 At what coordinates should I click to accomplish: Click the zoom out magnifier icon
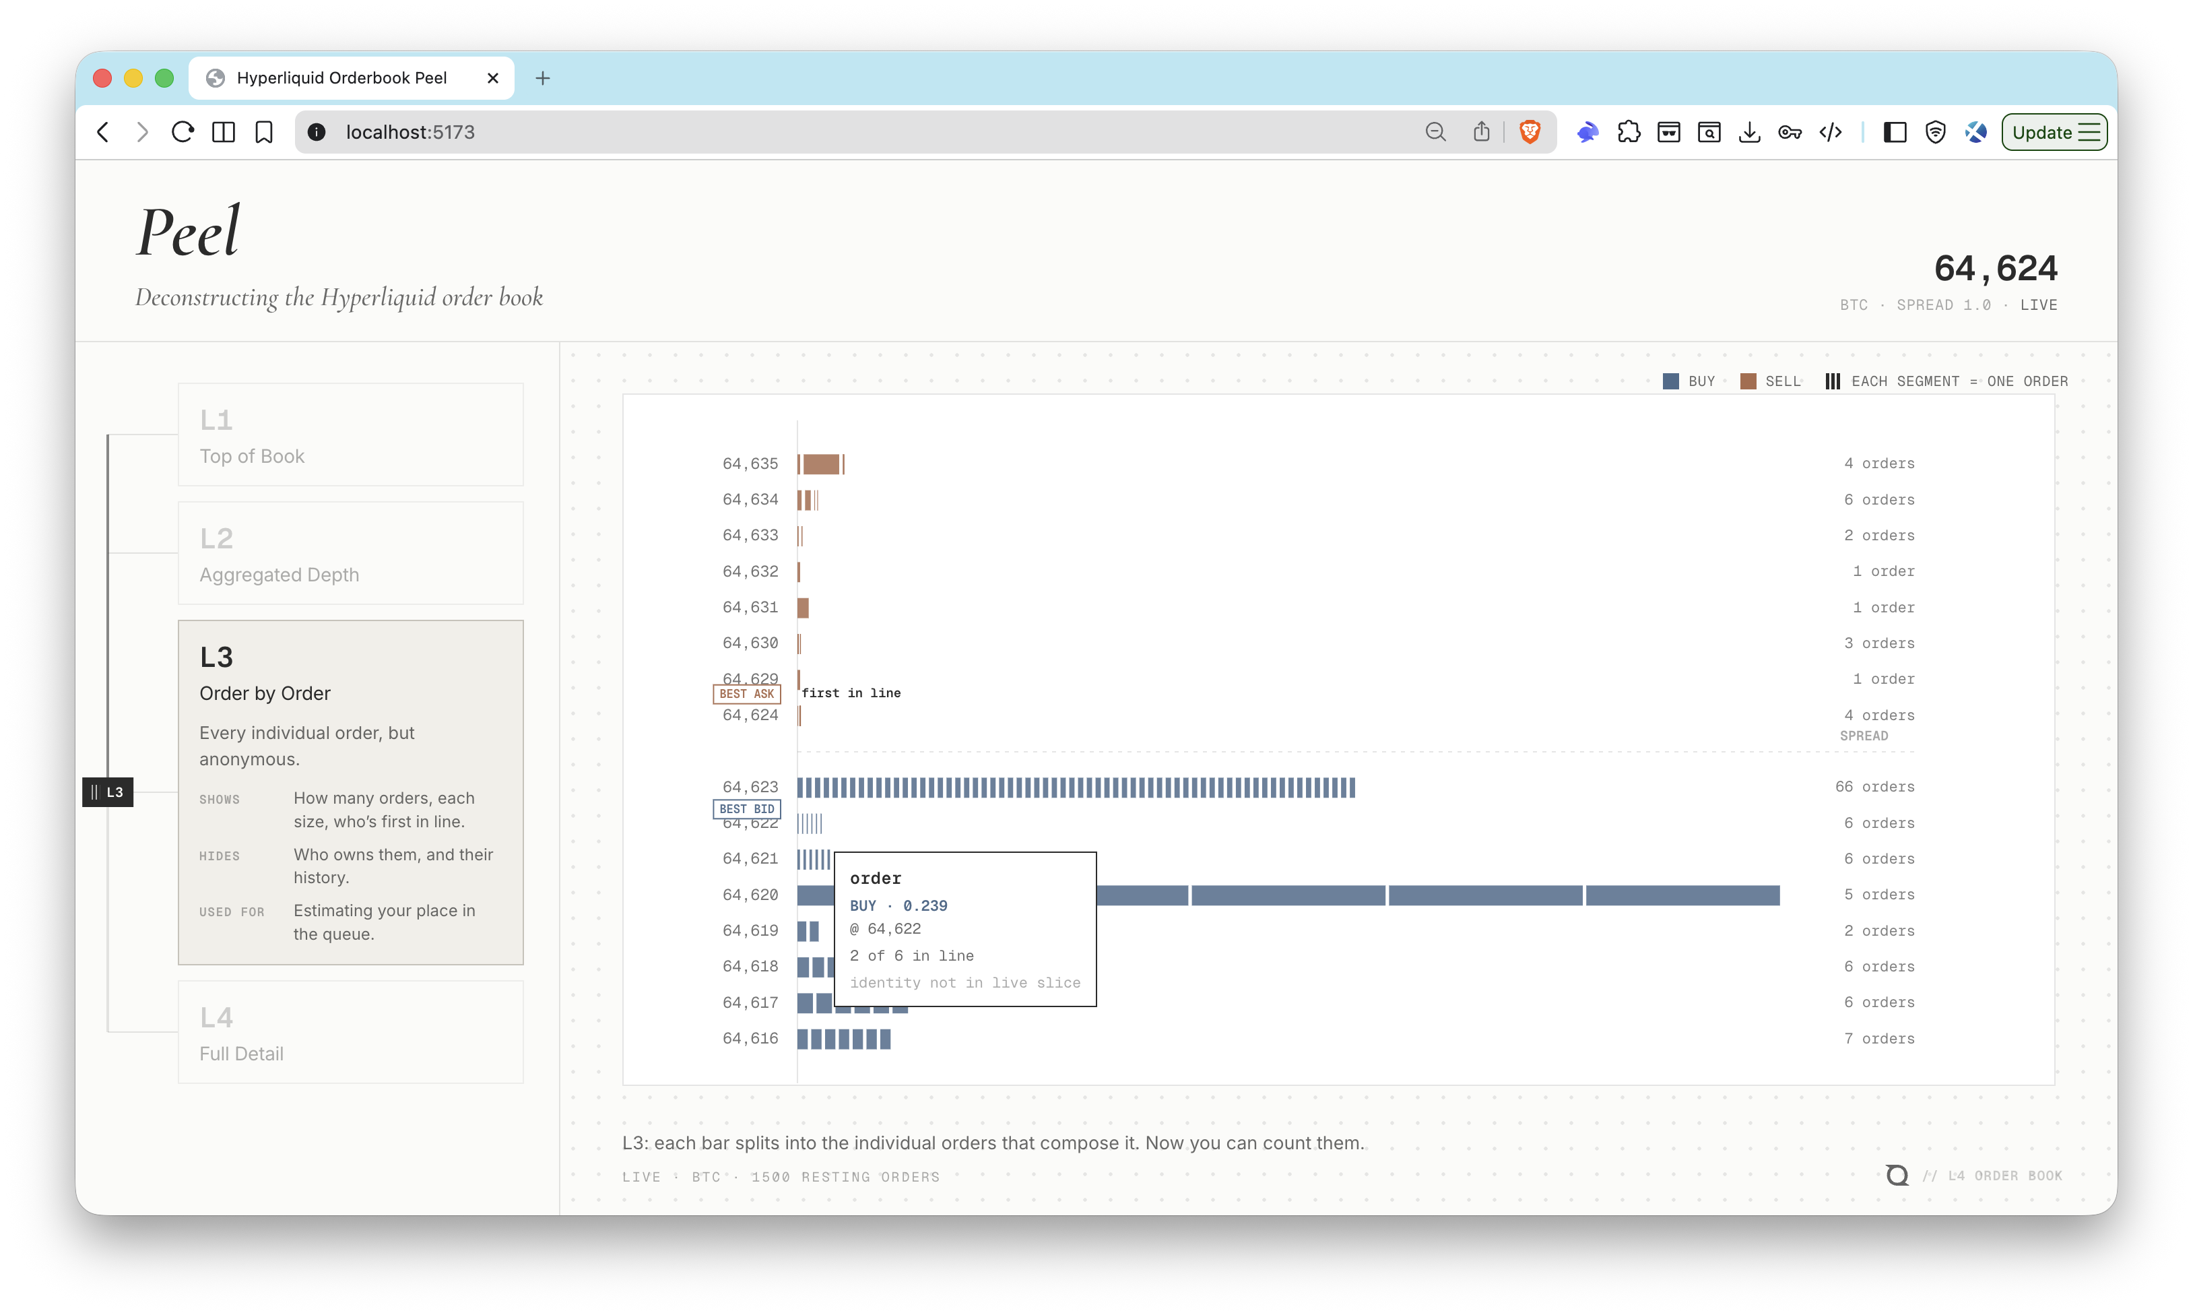[1436, 132]
